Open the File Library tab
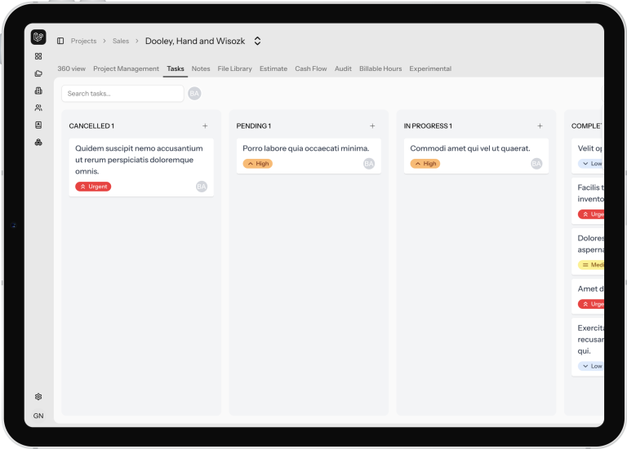The width and height of the screenshot is (627, 449). click(x=234, y=69)
